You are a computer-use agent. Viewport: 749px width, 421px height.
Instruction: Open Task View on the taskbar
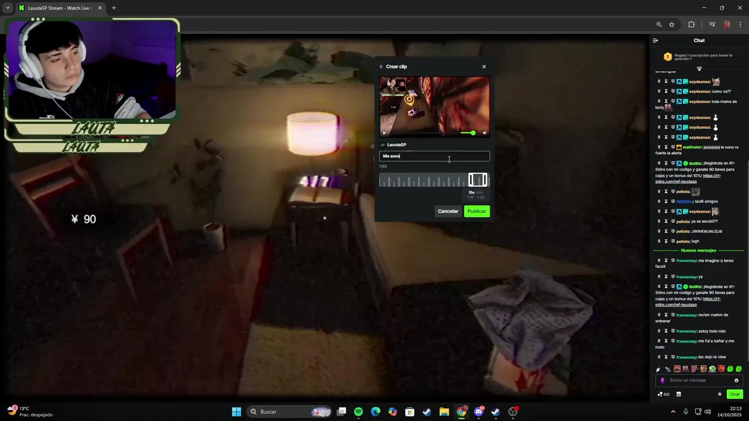pos(342,412)
